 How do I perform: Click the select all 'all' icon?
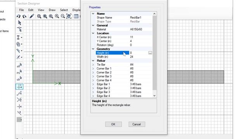tap(19, 65)
